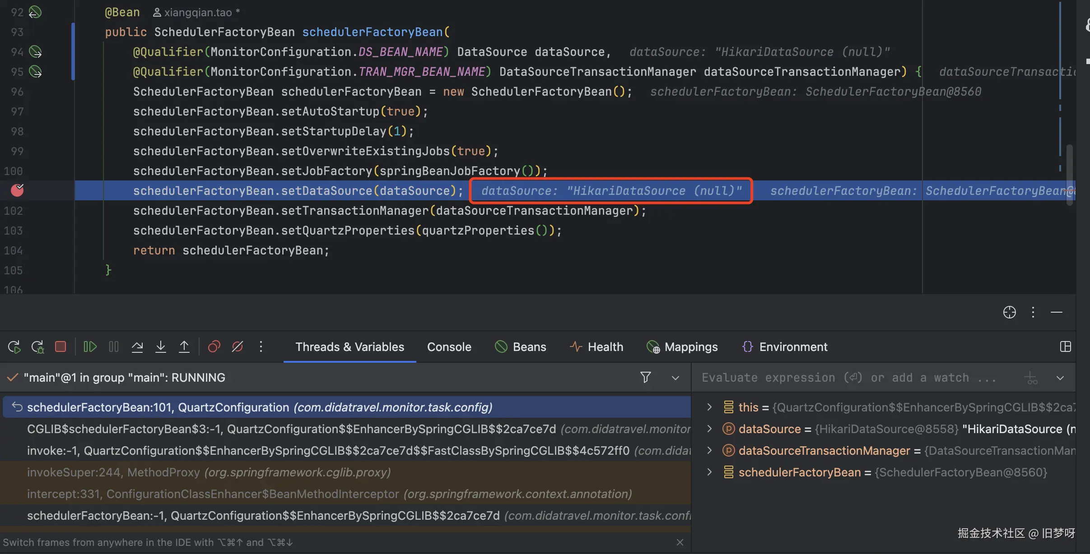Stop the debug session
The image size is (1090, 554).
[x=61, y=346]
